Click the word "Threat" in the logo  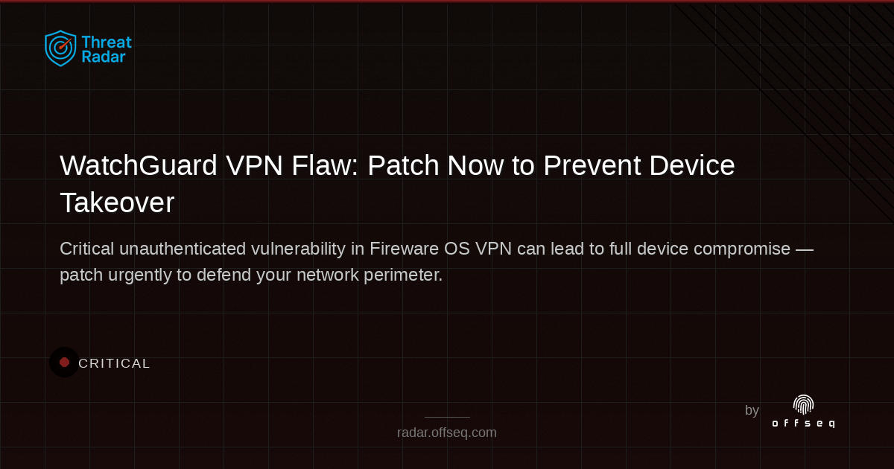(106, 42)
